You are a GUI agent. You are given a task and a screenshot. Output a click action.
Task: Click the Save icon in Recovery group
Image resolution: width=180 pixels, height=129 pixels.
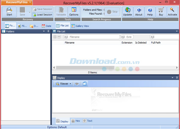(22, 12)
